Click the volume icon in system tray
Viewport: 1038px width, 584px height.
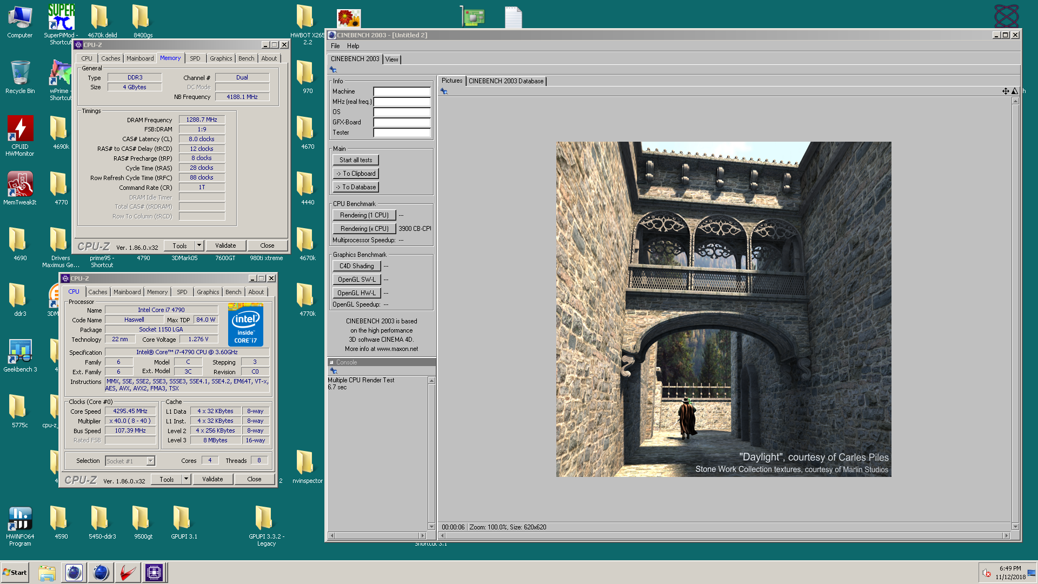coord(987,573)
